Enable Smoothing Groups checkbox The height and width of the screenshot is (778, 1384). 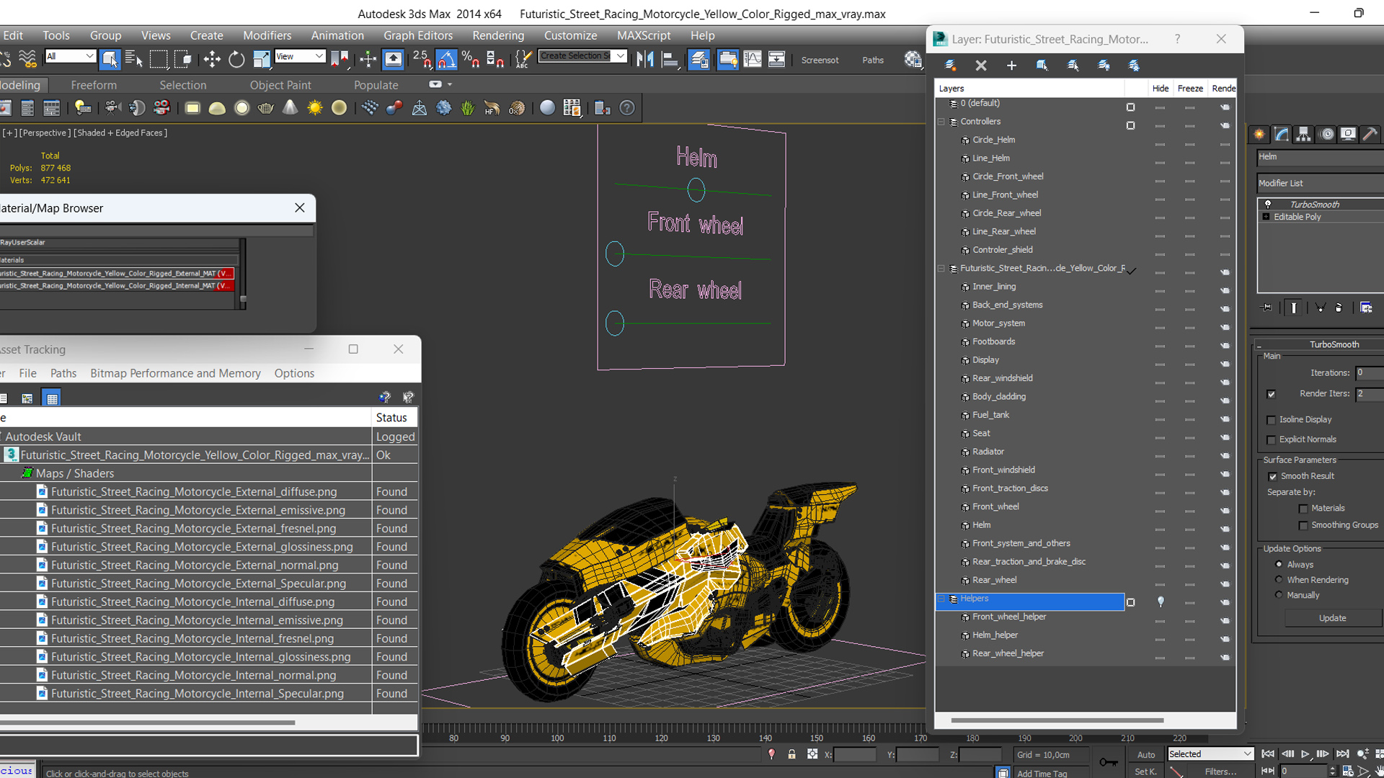click(1303, 526)
